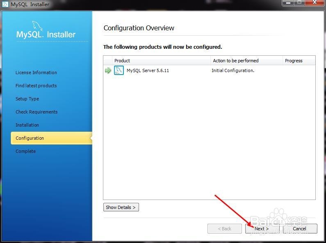Close the MySQL Installer window
The height and width of the screenshot is (243, 326).
315,3
